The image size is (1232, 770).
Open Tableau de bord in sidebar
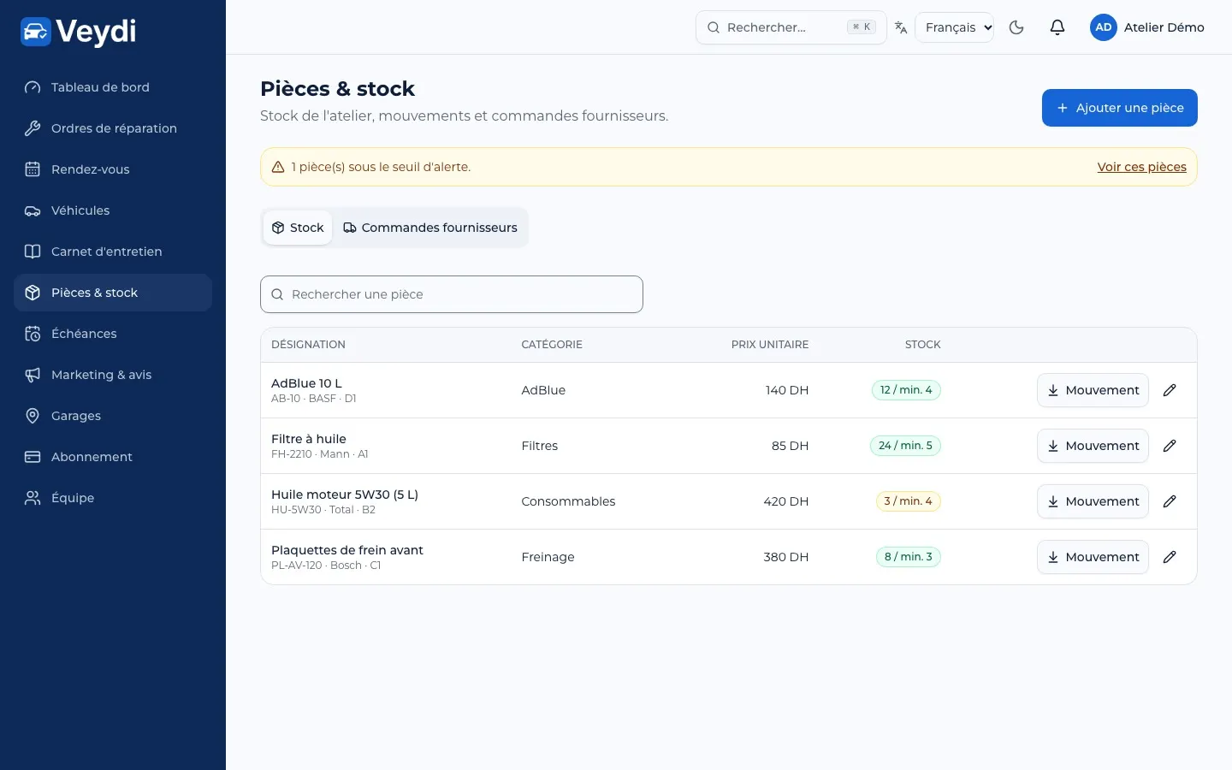pyautogui.click(x=113, y=87)
